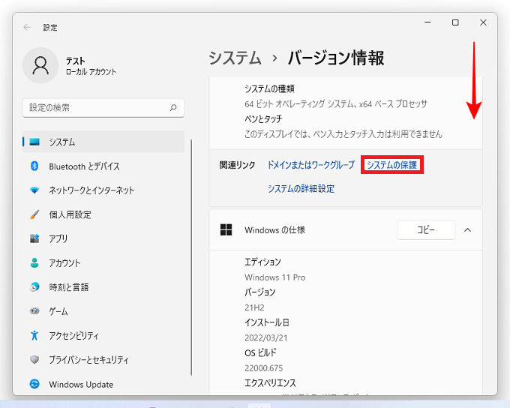The image size is (510, 408).
Task: Open プライバシーとセキュリティ settings
Action: click(x=103, y=359)
